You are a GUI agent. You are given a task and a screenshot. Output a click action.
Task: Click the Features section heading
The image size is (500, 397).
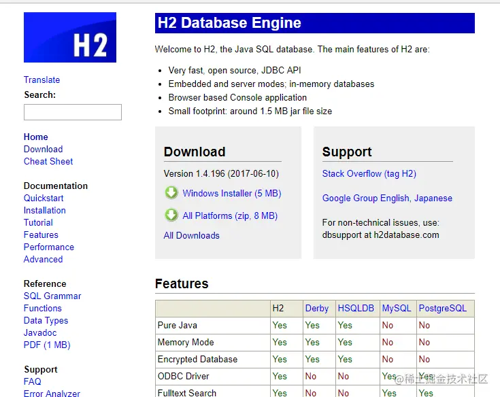182,283
